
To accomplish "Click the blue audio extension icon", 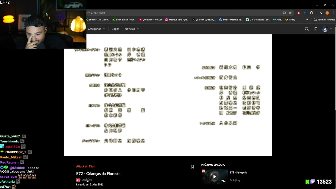I will click(305, 13).
